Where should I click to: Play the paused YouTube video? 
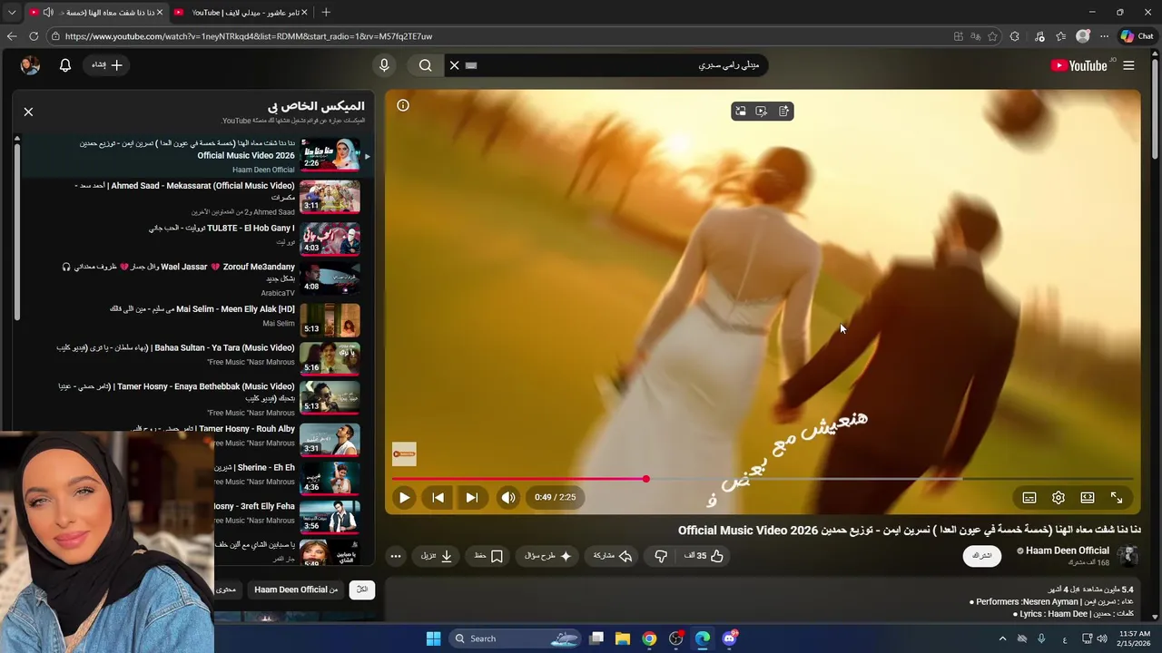coord(404,497)
